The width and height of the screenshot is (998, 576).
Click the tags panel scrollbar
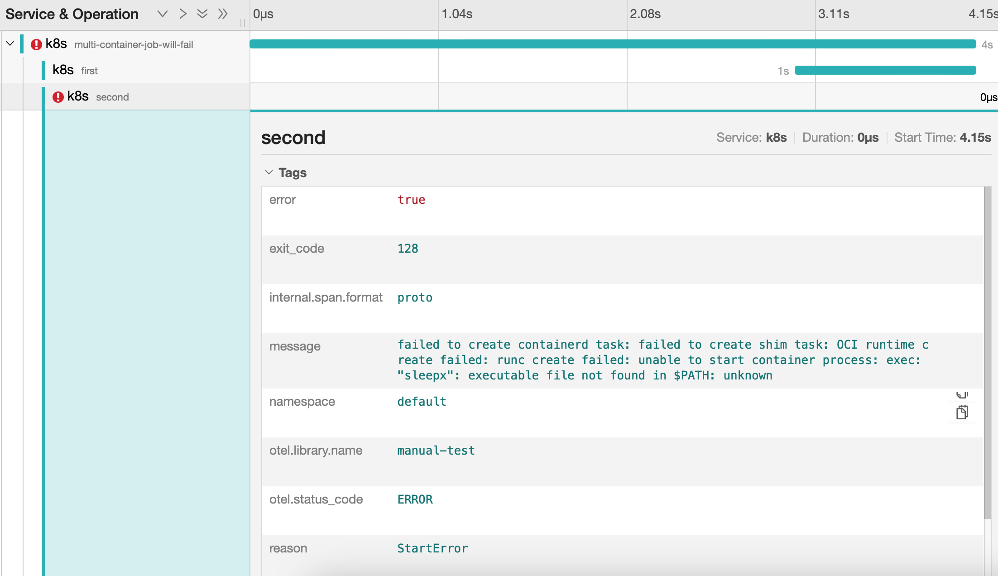point(988,353)
